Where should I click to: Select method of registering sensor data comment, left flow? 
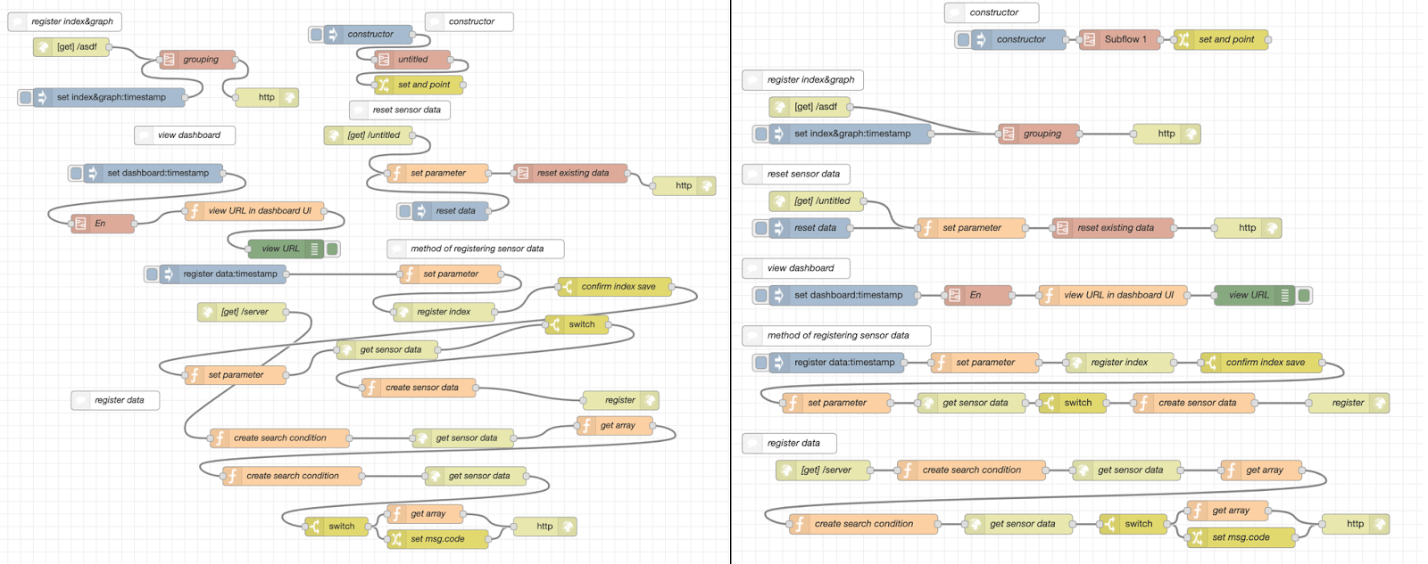[x=476, y=249]
